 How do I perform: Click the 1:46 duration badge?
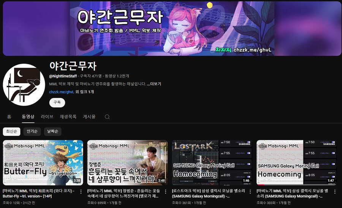coord(246,181)
